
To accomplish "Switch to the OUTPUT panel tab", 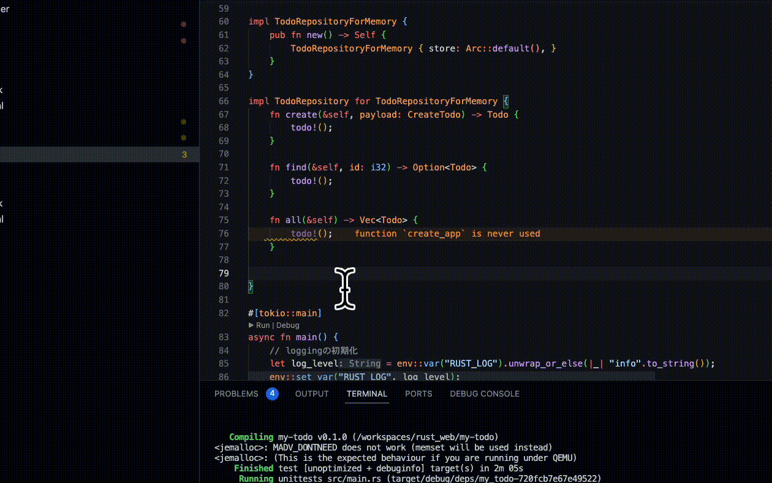I will coord(312,394).
